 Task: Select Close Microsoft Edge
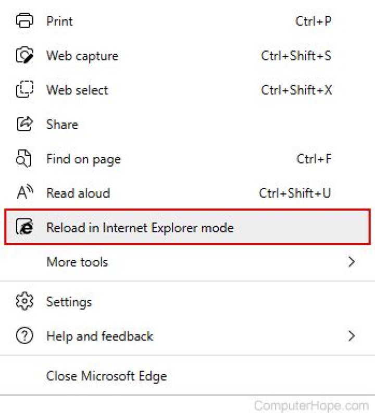106,376
